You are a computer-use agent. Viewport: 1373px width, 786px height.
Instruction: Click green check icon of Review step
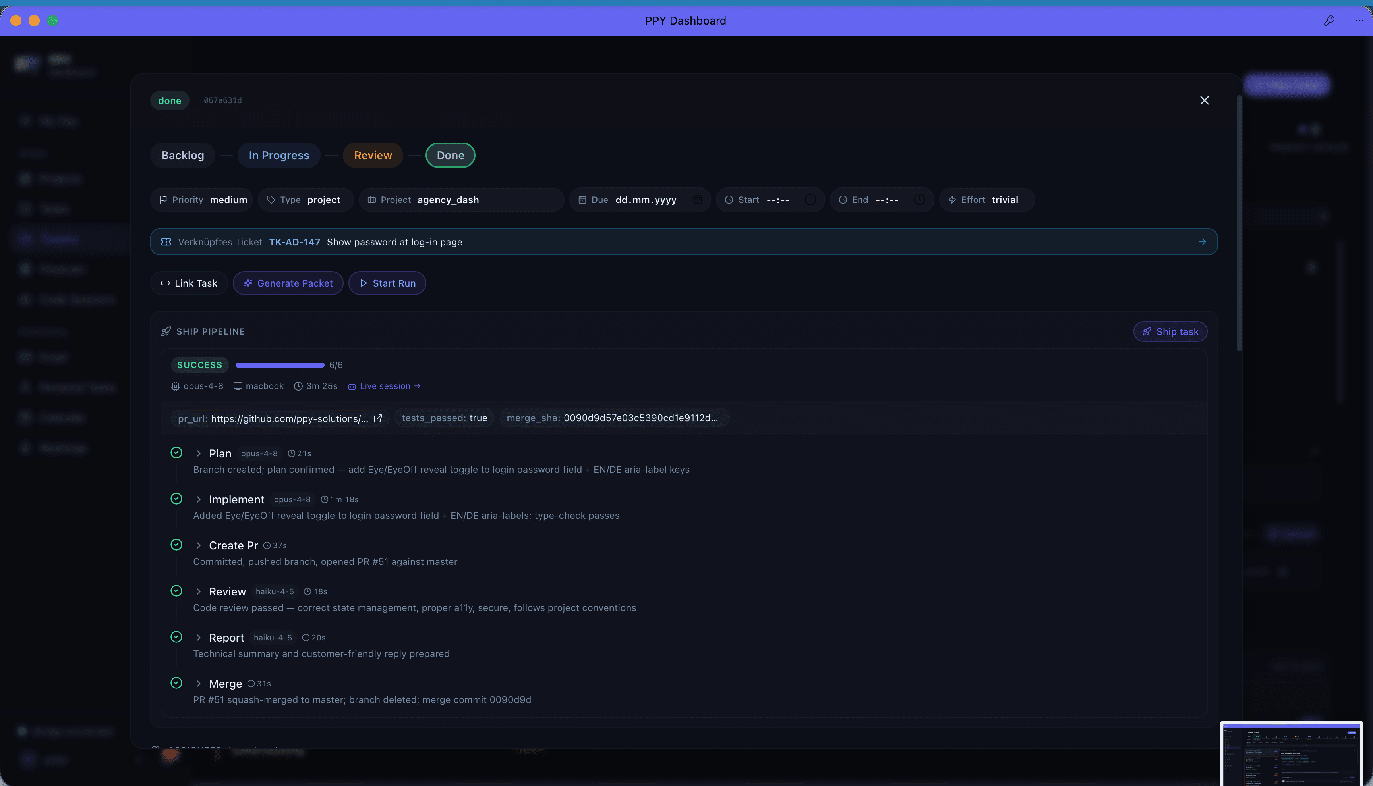tap(176, 591)
